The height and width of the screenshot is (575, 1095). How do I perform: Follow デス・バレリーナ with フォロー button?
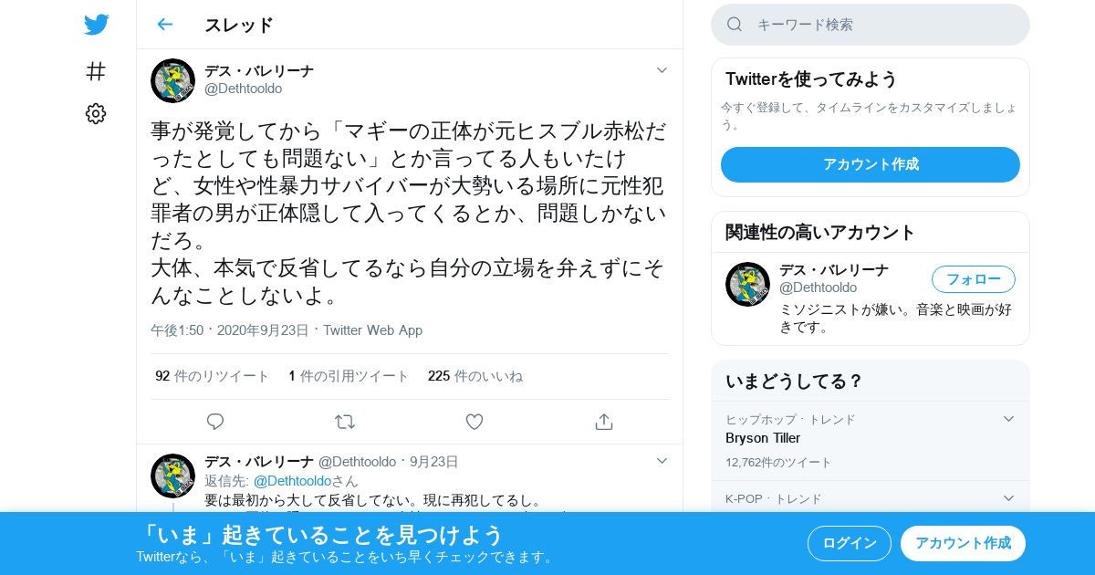pos(974,279)
